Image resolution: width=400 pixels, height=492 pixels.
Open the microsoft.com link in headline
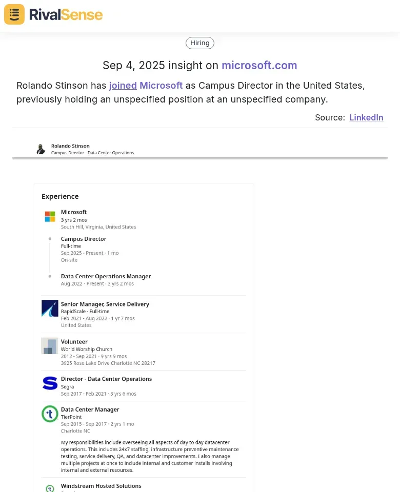tap(259, 65)
